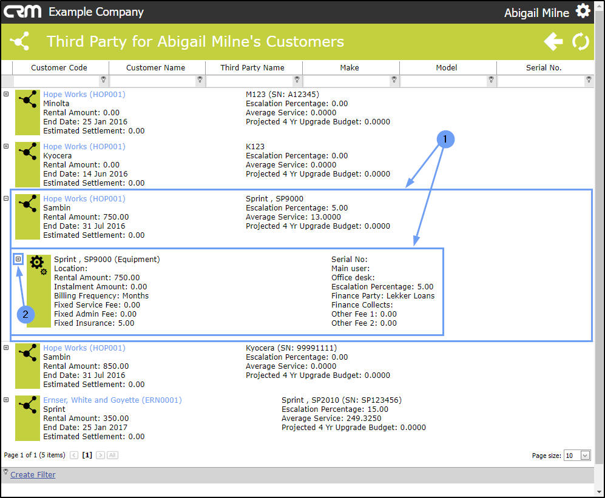Expand the Hope Works Minolta row
This screenshot has width=605, height=498.
[x=6, y=94]
